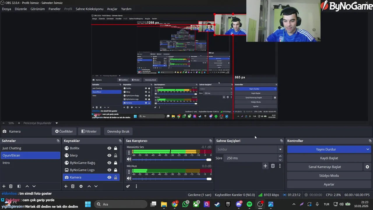The image size is (373, 210).
Task: Unlock the BotRix source
Action: point(115,148)
